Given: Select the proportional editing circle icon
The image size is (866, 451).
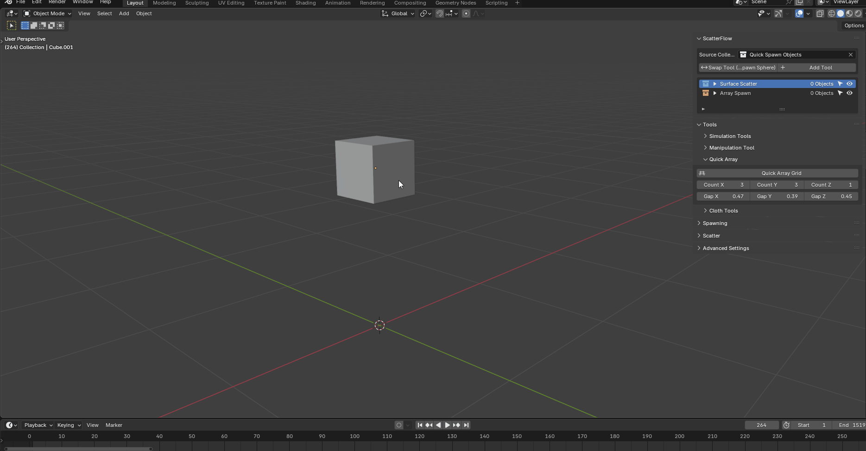Looking at the screenshot, I should click(466, 13).
